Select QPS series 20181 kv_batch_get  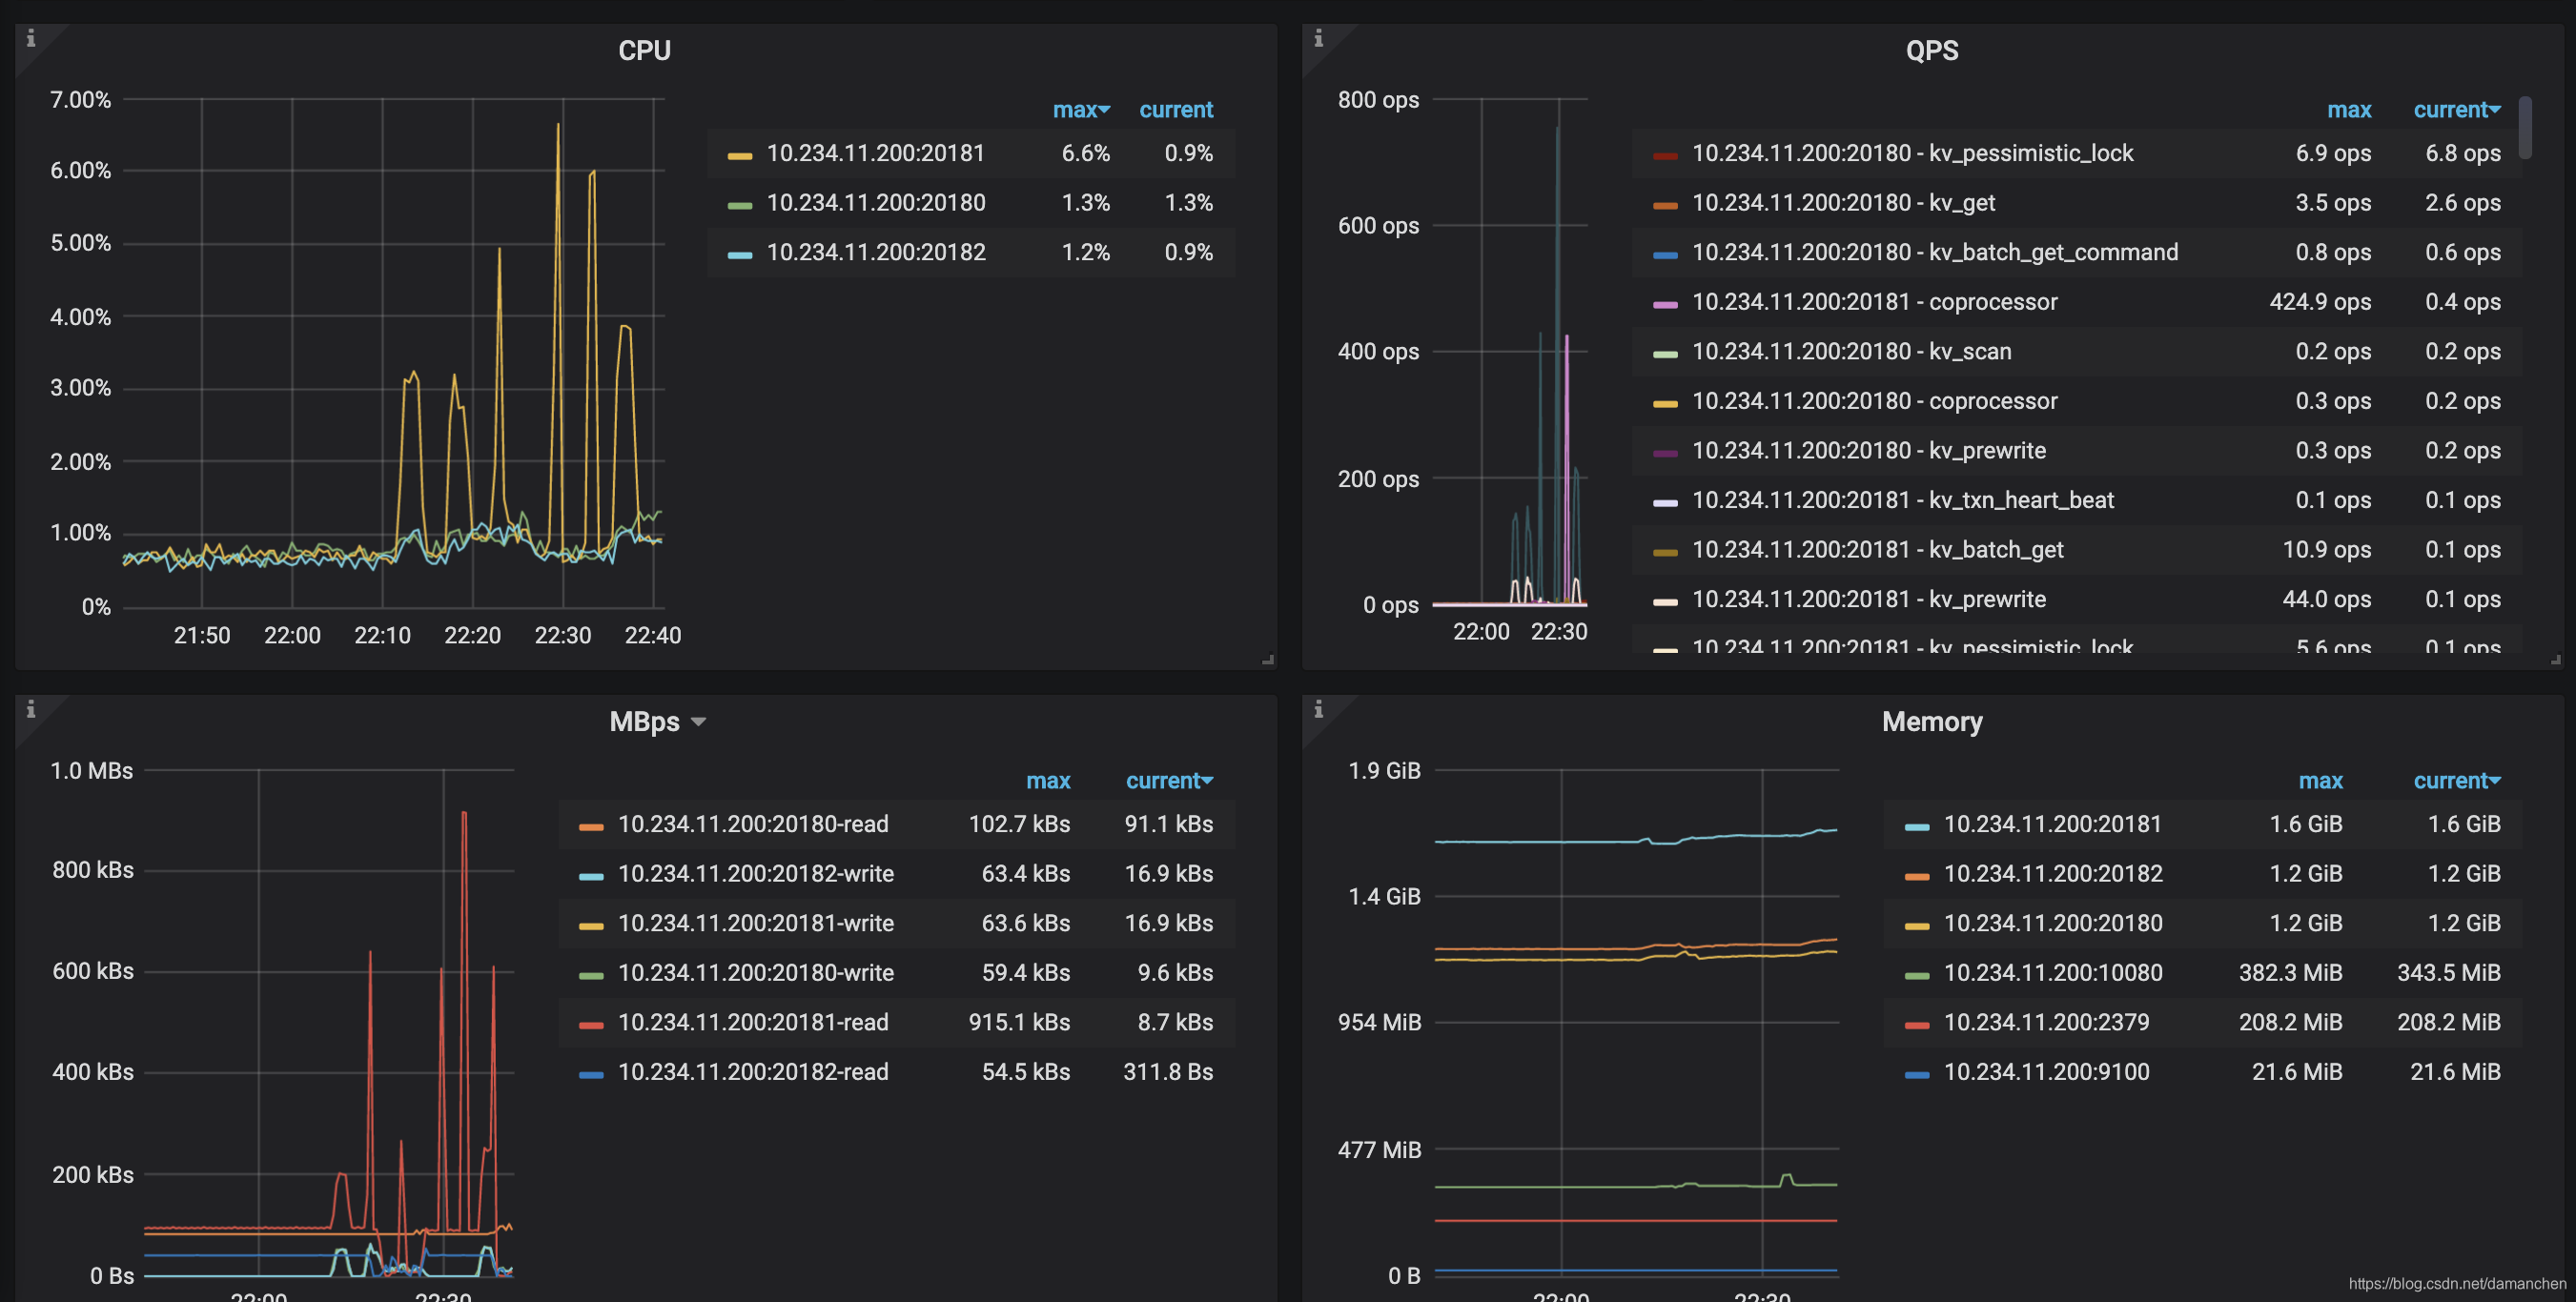tap(1877, 549)
